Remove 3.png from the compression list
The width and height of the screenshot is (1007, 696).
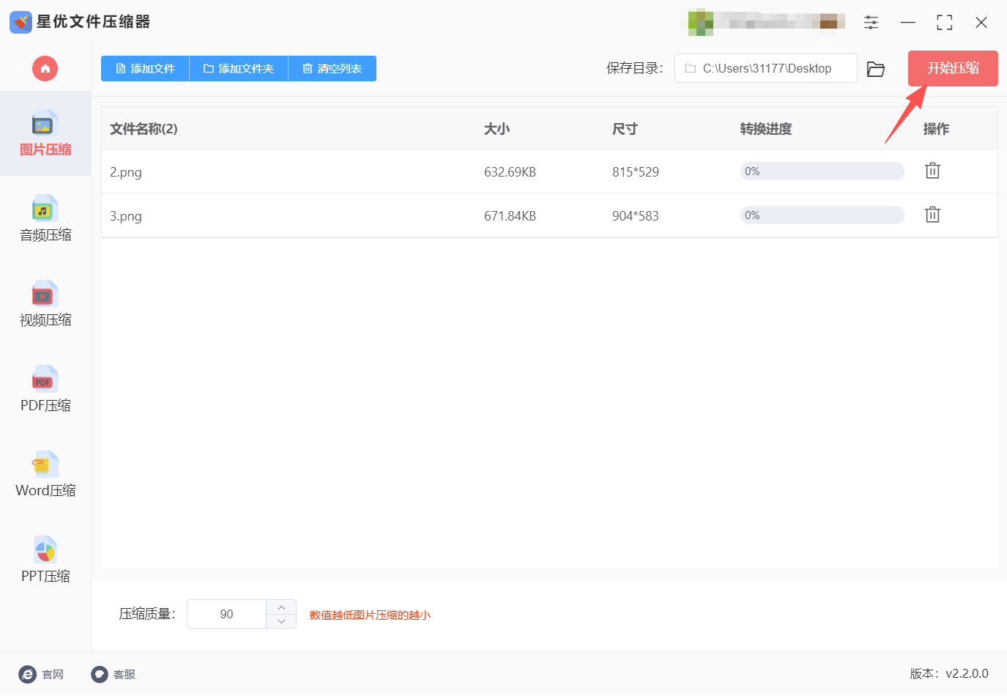(932, 214)
